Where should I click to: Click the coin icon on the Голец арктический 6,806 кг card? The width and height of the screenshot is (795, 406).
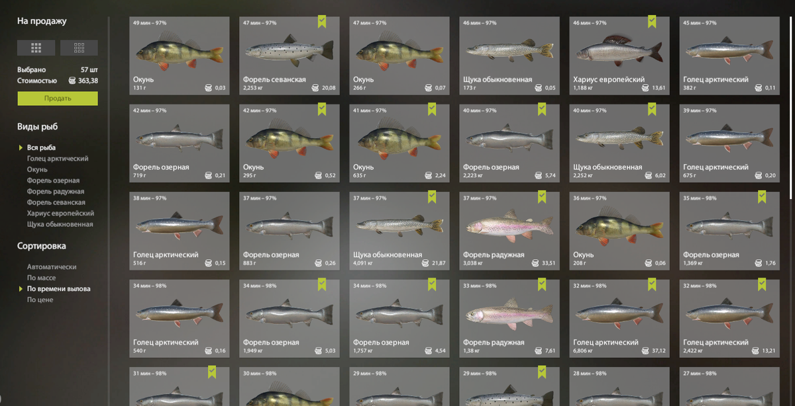(645, 350)
